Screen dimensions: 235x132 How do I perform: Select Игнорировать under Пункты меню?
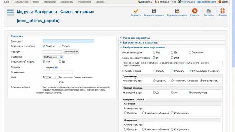201,81
